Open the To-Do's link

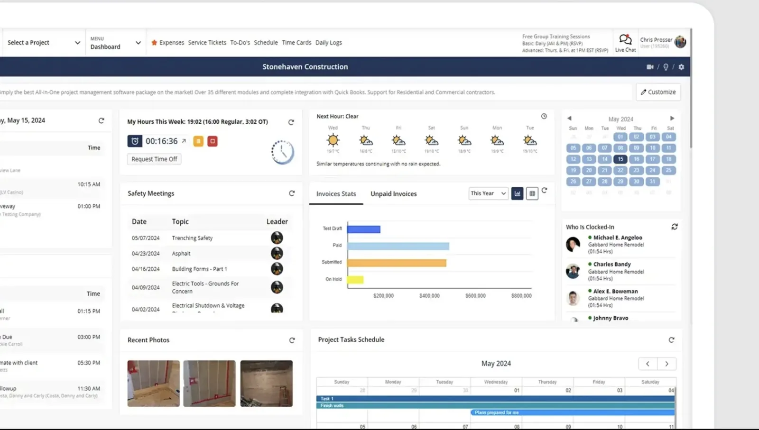pos(240,43)
